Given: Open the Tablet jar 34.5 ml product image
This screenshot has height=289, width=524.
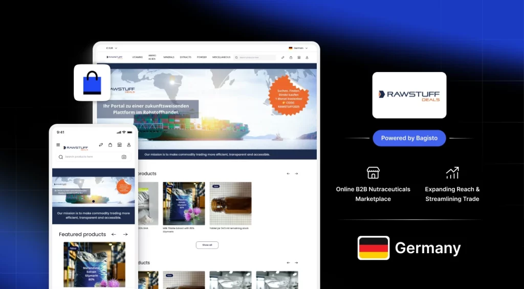Looking at the screenshot, I should tap(230, 204).
